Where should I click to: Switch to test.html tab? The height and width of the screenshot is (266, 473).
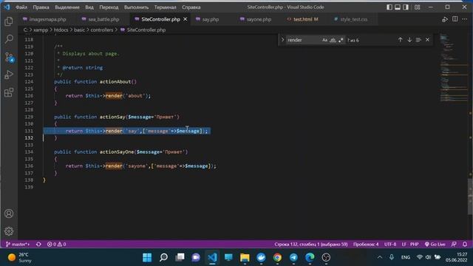(x=302, y=19)
